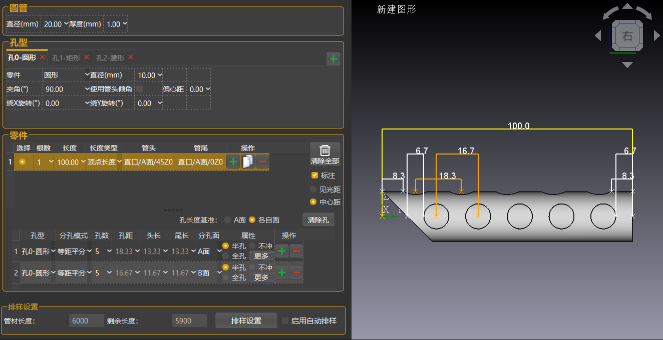Viewport: 663px width, 340px height.
Task: Toggle the 标注 checkbox
Action: coord(314,175)
